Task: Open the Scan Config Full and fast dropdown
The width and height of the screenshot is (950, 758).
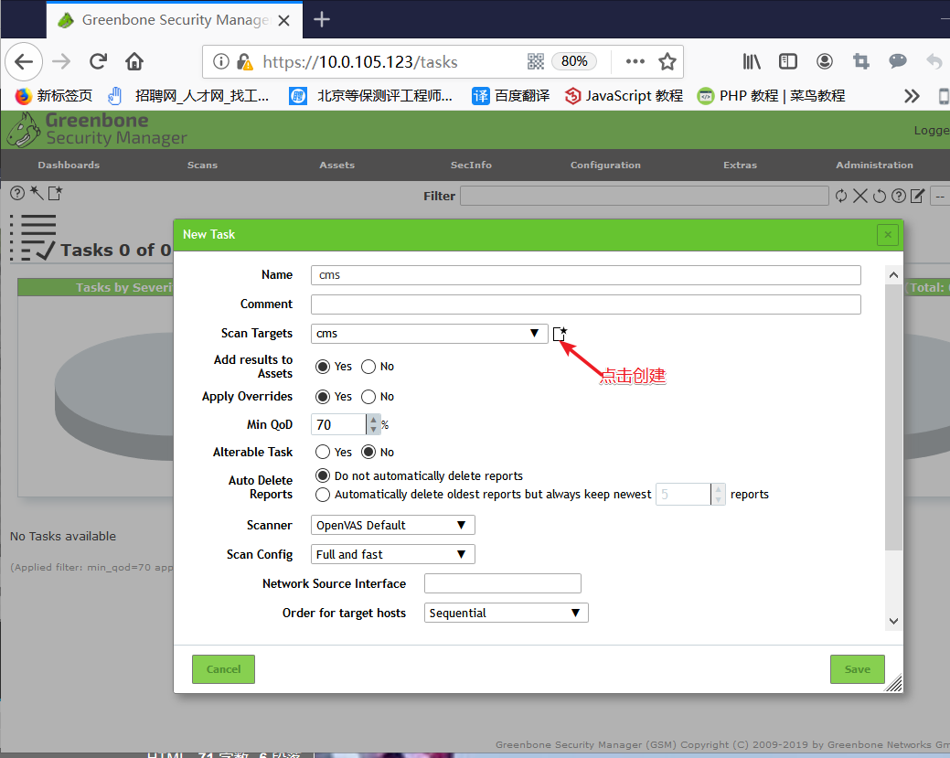Action: pyautogui.click(x=392, y=554)
